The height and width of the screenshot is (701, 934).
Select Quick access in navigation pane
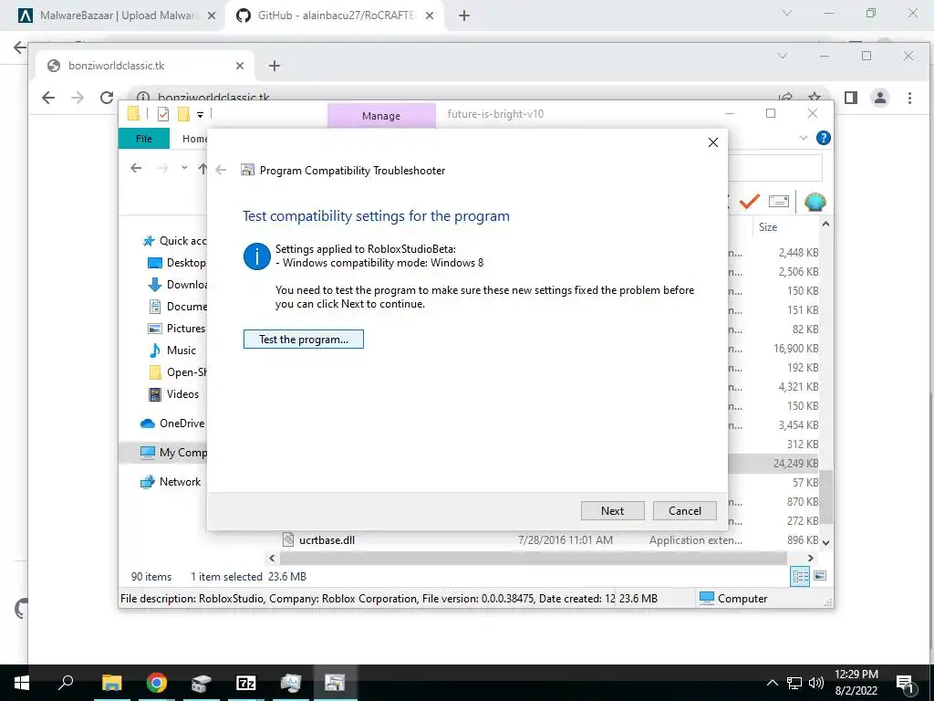(x=174, y=241)
